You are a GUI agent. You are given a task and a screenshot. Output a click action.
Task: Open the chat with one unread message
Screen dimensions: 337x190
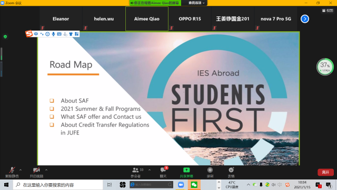(163, 173)
